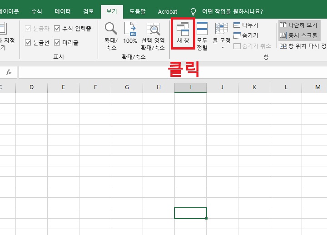Open the 수식 (Formulas) tab
Image resolution: width=327 pixels, height=235 pixels.
[x=37, y=11]
